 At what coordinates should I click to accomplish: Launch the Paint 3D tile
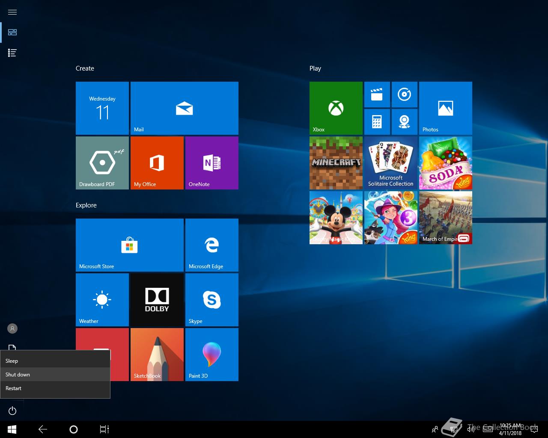(x=212, y=355)
